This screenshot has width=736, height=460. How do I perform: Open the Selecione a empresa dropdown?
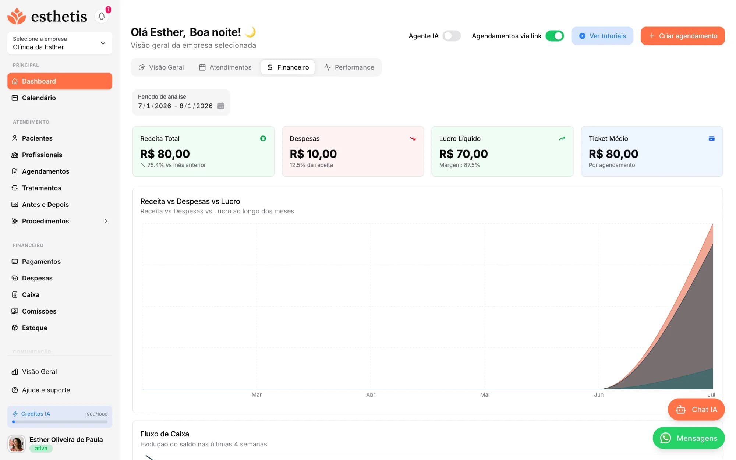pyautogui.click(x=60, y=43)
